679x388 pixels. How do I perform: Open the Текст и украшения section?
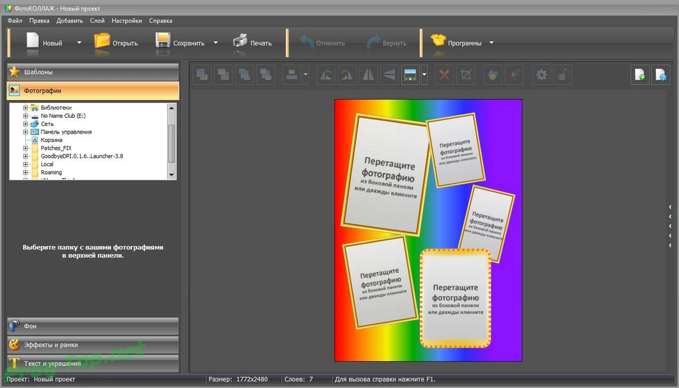93,363
